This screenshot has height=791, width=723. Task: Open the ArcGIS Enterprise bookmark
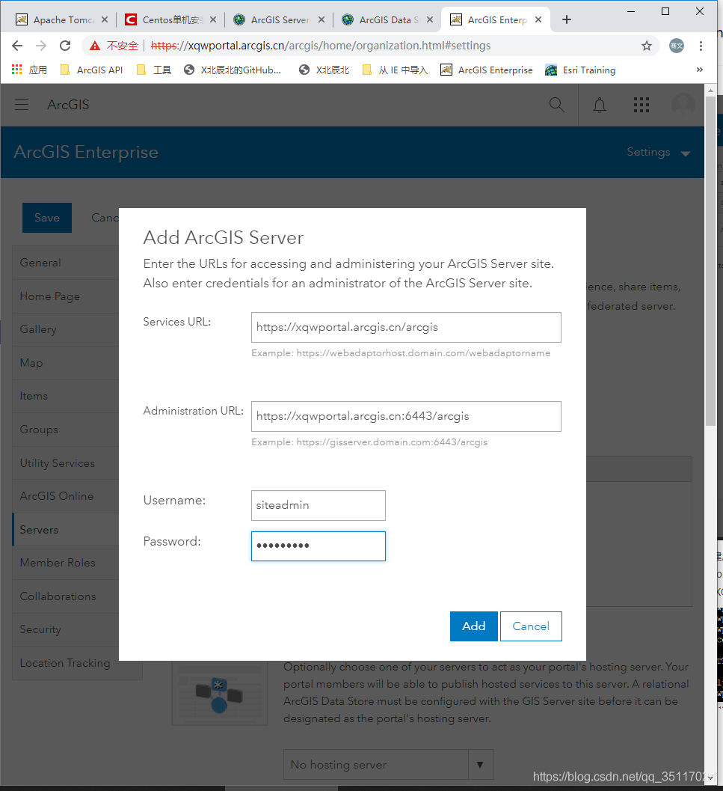click(487, 70)
